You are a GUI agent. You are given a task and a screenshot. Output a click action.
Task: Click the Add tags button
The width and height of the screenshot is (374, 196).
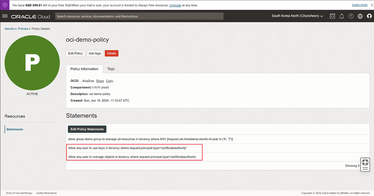(95, 53)
